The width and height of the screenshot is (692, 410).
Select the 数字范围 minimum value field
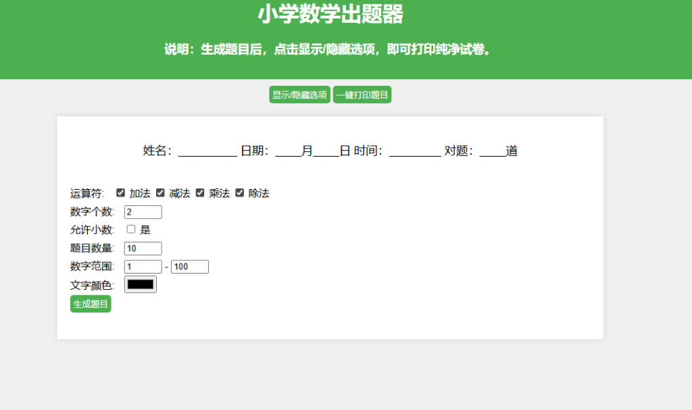[x=143, y=267]
